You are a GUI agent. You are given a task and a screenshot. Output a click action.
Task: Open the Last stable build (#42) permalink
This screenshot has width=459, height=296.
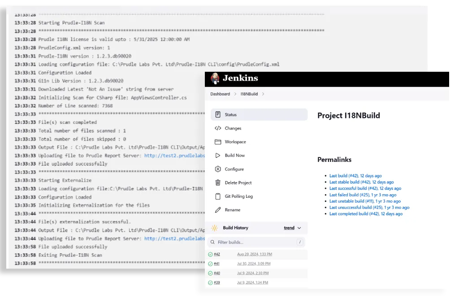tap(362, 182)
